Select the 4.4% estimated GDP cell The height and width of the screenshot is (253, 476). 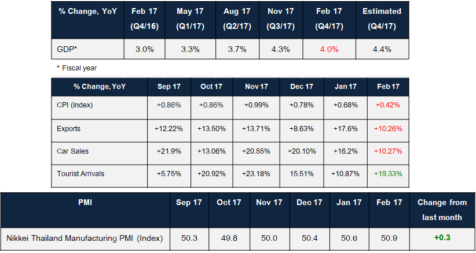point(382,49)
